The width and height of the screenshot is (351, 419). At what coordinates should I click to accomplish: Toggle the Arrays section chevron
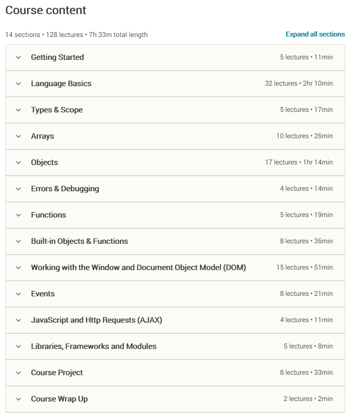click(18, 136)
